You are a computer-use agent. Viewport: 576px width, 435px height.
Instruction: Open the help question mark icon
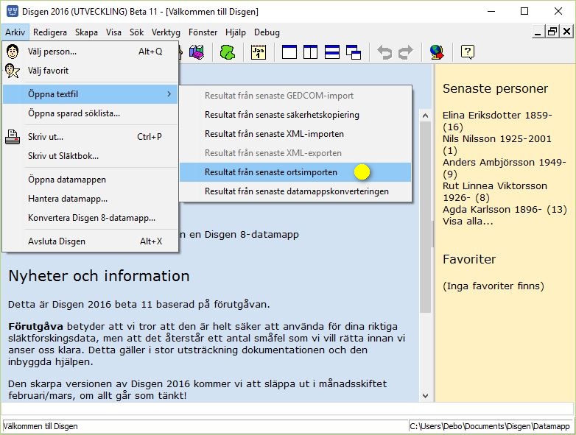pyautogui.click(x=468, y=52)
